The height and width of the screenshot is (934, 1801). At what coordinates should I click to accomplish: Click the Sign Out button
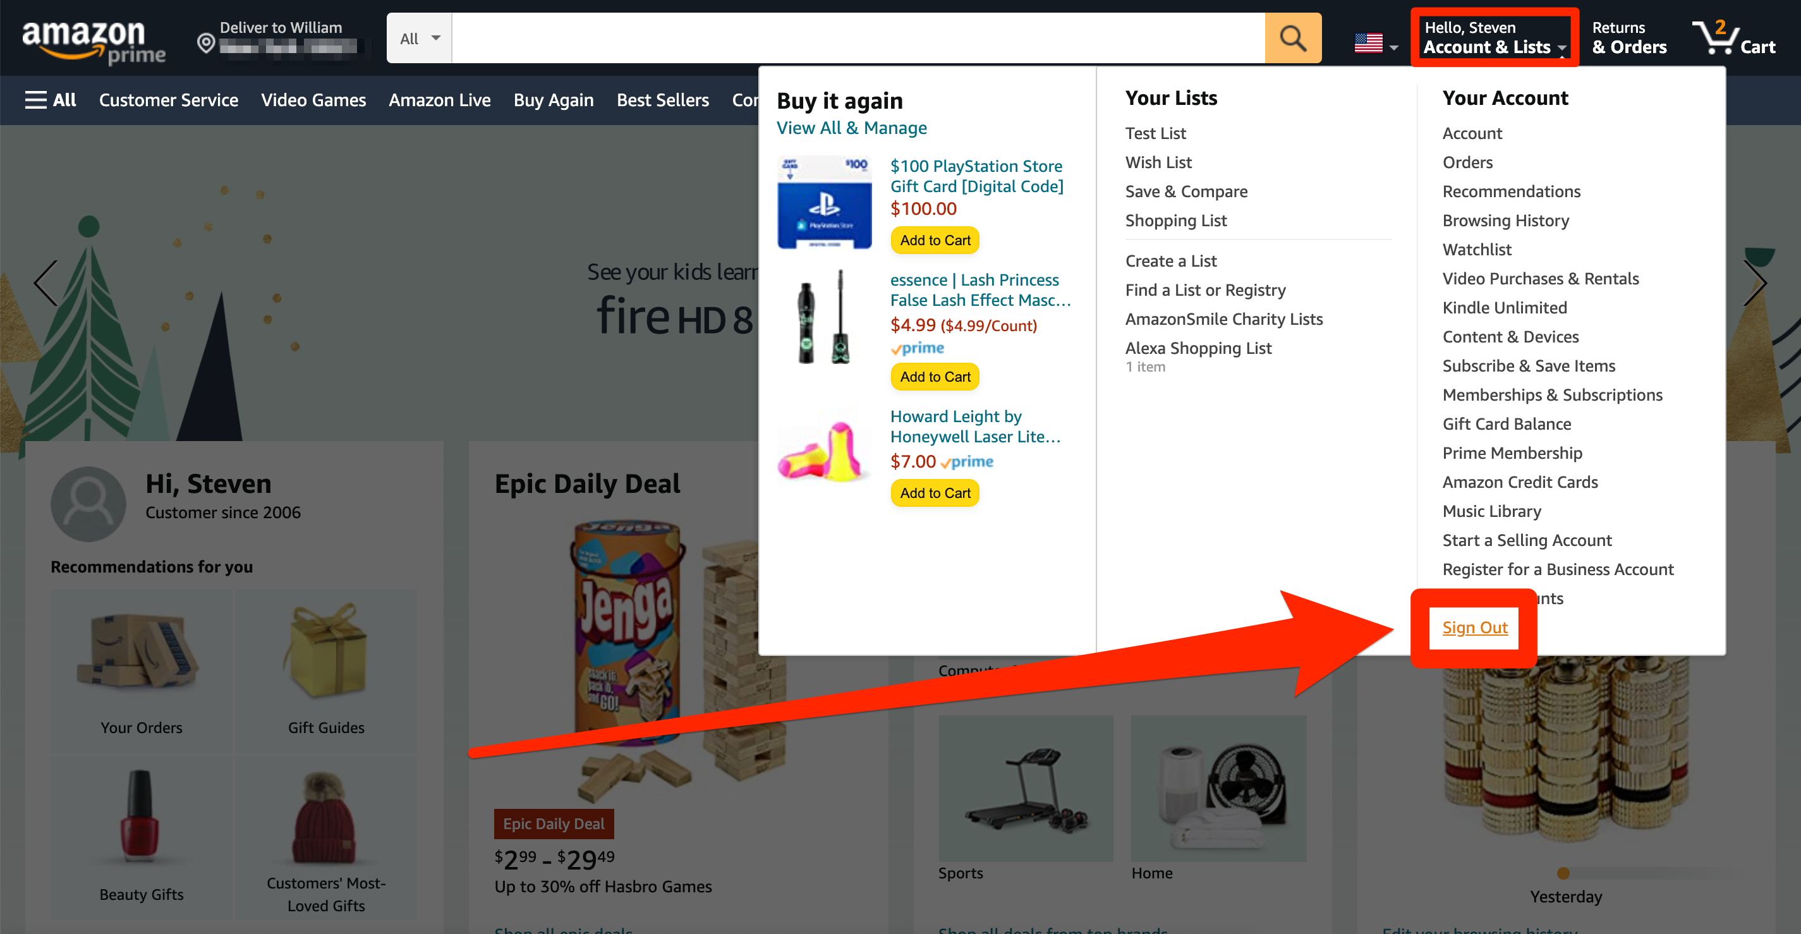pos(1474,626)
